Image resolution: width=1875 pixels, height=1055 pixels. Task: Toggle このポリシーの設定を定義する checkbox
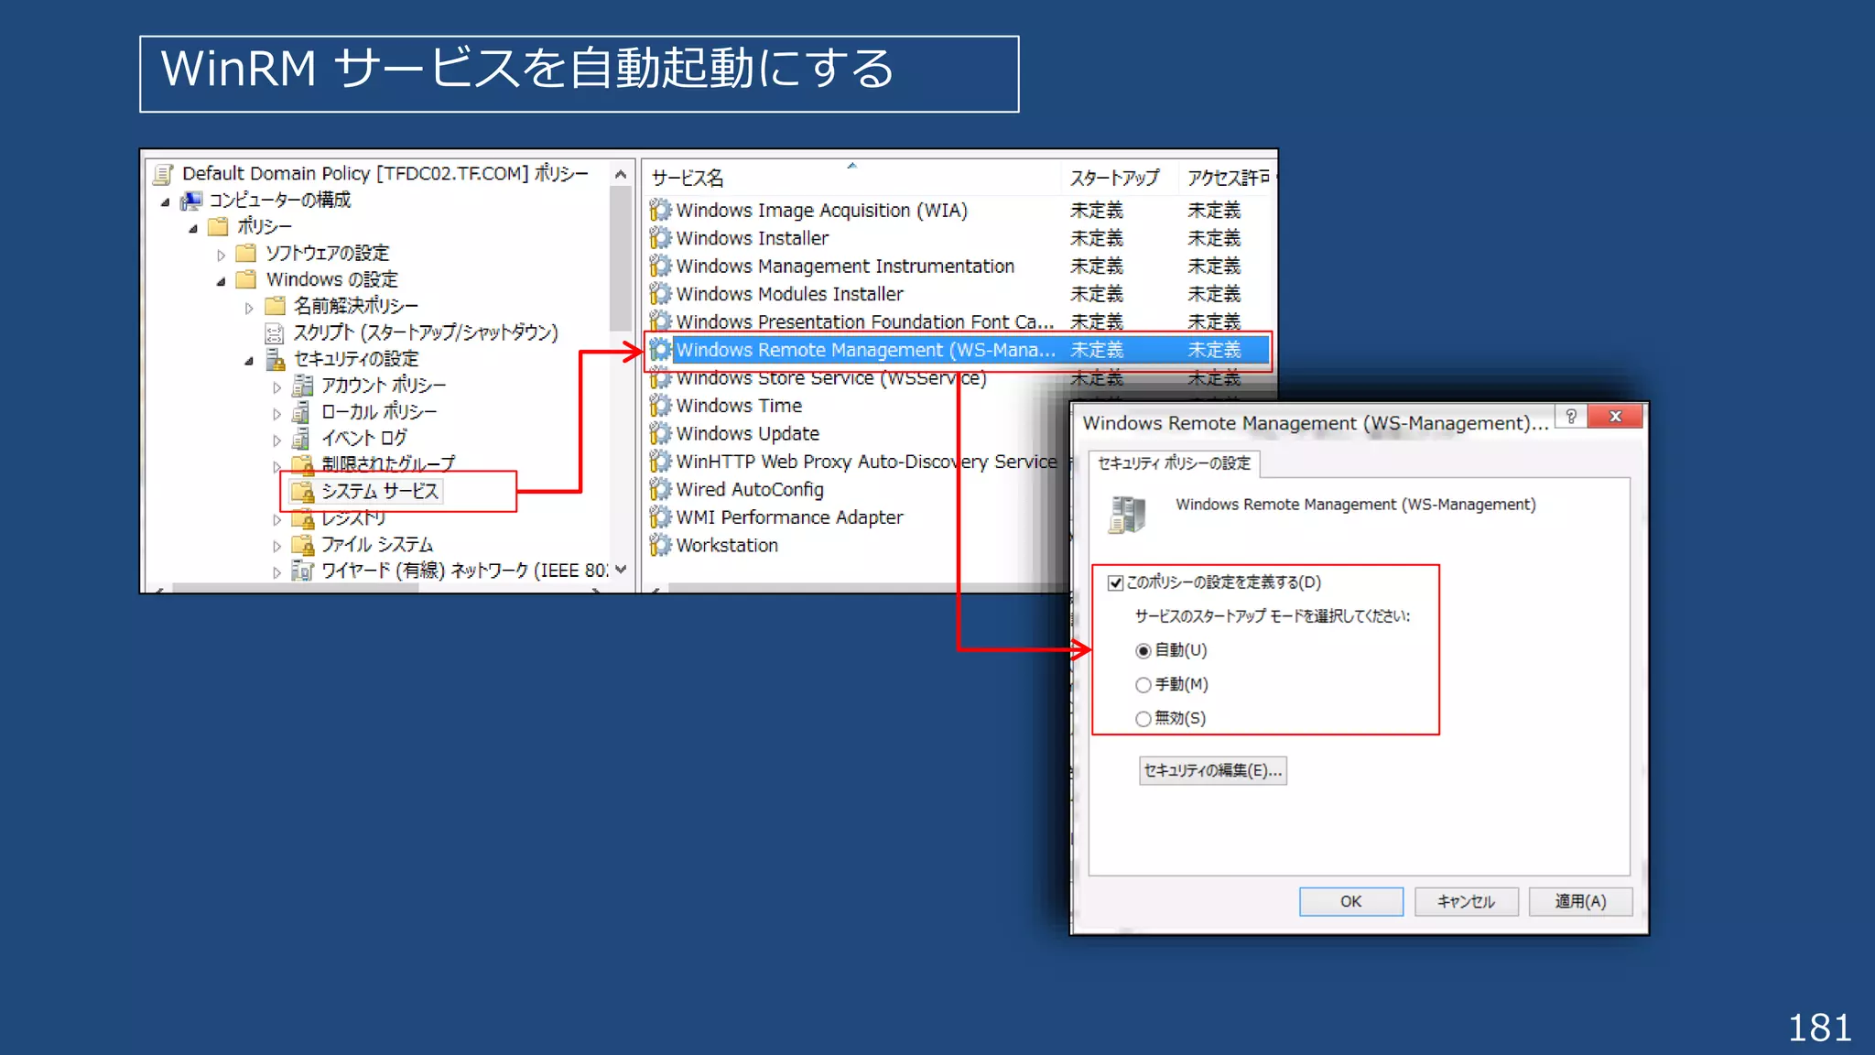click(x=1115, y=583)
